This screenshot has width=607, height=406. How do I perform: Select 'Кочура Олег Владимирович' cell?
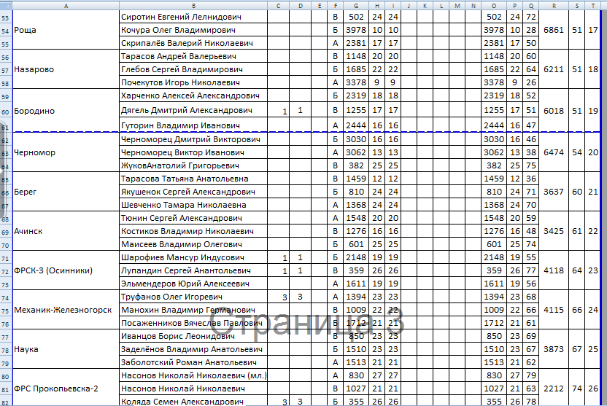click(193, 30)
